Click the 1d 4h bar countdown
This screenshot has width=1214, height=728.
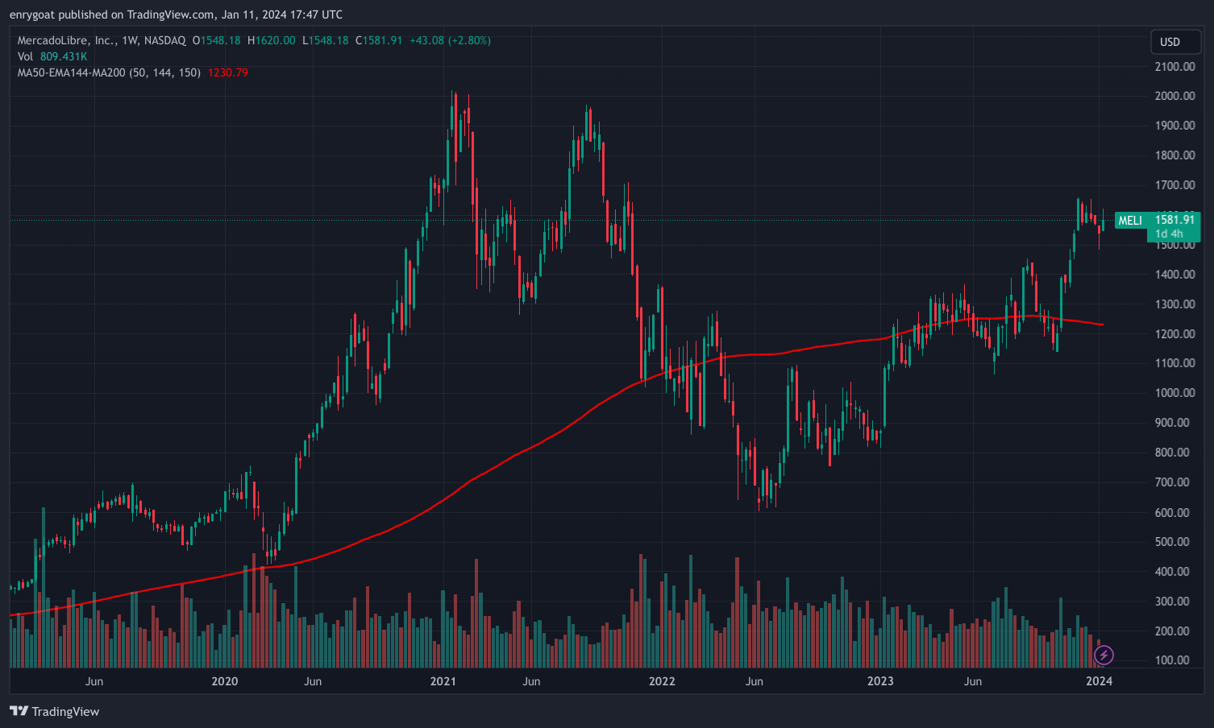tap(1169, 234)
